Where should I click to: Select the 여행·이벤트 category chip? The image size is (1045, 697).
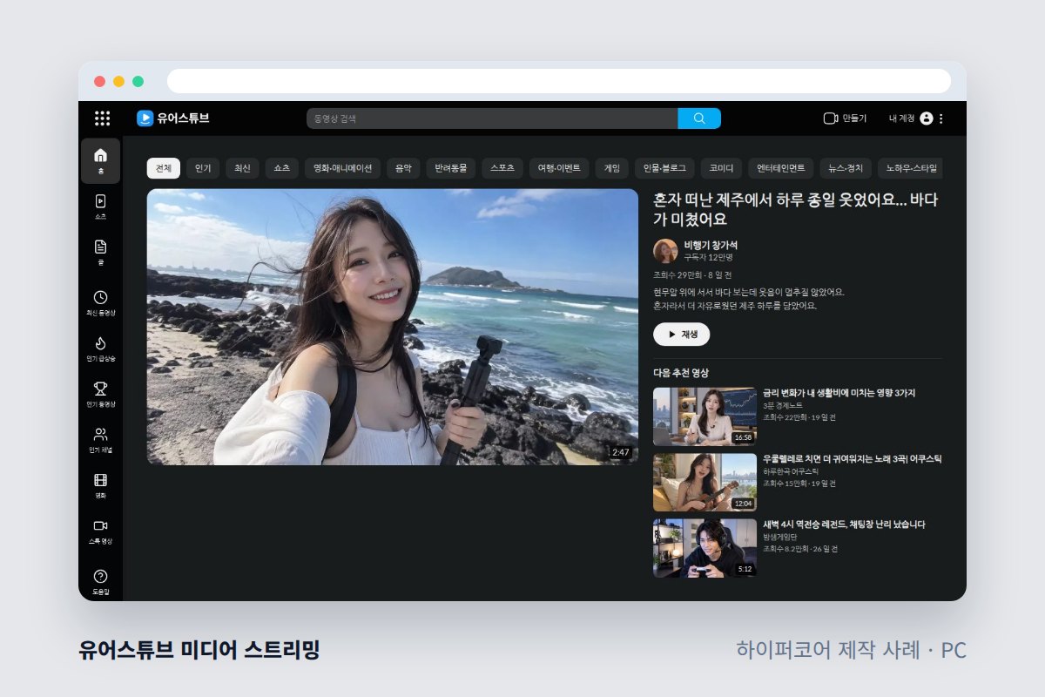tap(560, 168)
